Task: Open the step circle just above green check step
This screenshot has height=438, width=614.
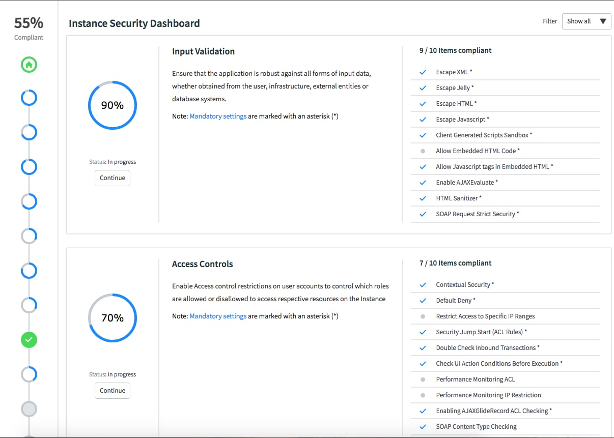Action: point(29,305)
